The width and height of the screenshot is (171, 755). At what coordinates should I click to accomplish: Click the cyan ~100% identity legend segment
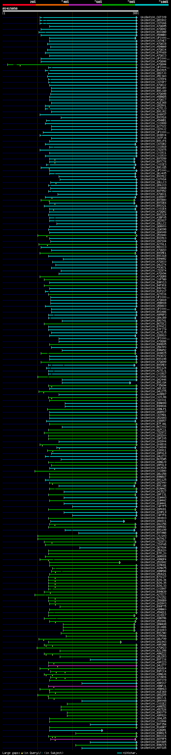pyautogui.click(x=152, y=5)
